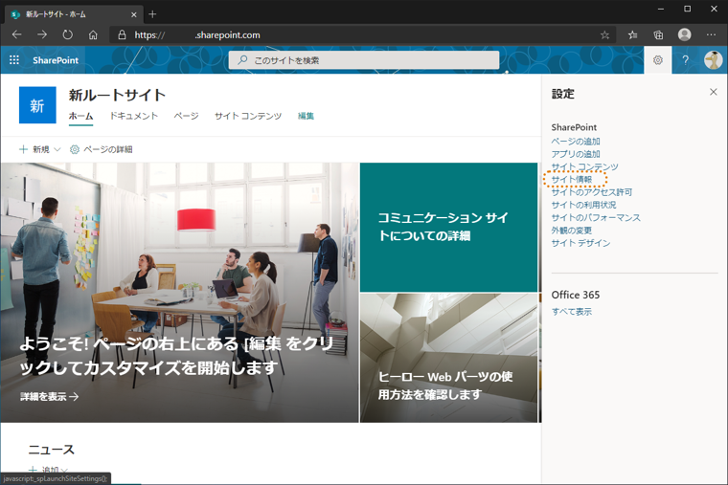This screenshot has width=728, height=485.
Task: Open 外観の変更 link
Action: tap(572, 230)
